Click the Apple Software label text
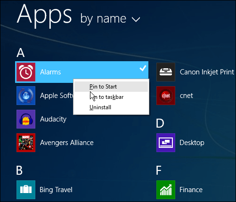236x202 pixels. 57,96
